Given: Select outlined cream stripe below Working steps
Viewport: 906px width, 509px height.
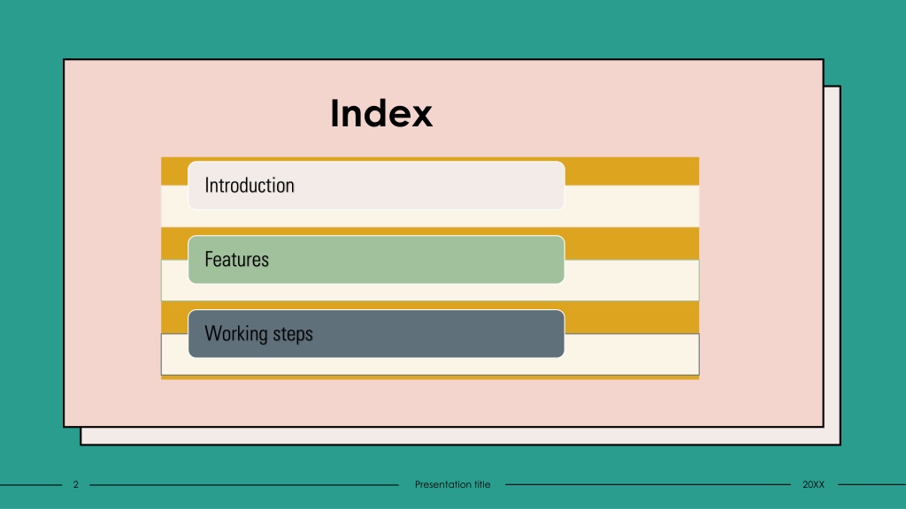Looking at the screenshot, I should click(x=430, y=367).
